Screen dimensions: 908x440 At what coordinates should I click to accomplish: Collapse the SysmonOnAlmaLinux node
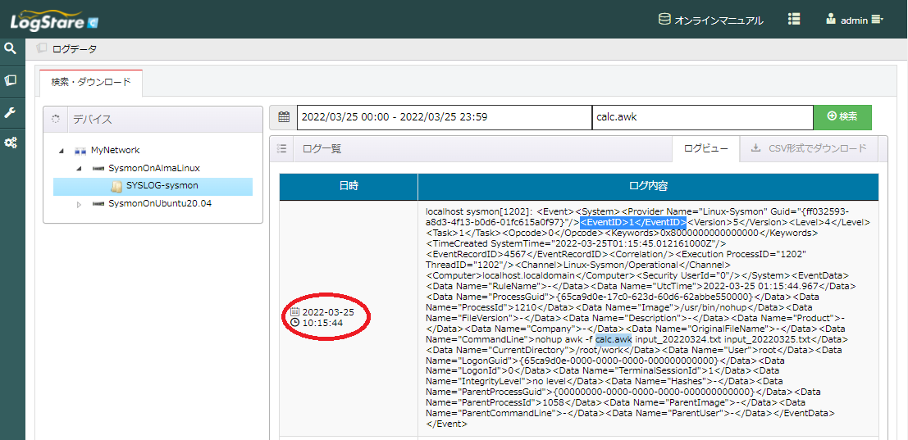coord(80,168)
